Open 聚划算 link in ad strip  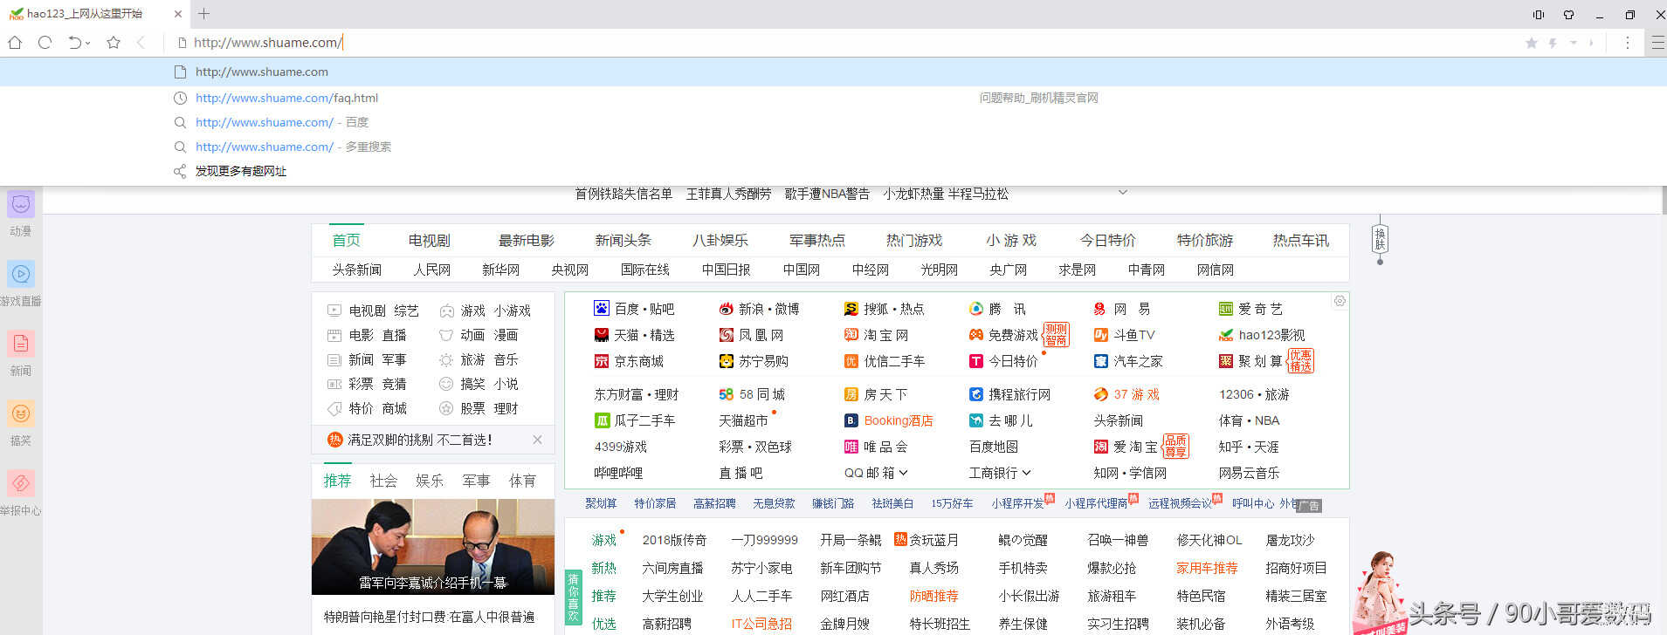(601, 503)
